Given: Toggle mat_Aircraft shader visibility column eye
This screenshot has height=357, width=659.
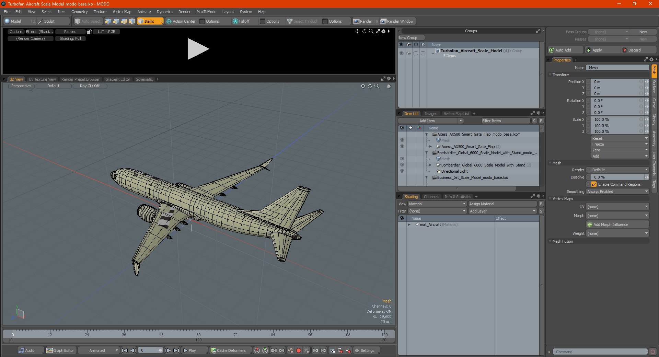Looking at the screenshot, I should 402,224.
